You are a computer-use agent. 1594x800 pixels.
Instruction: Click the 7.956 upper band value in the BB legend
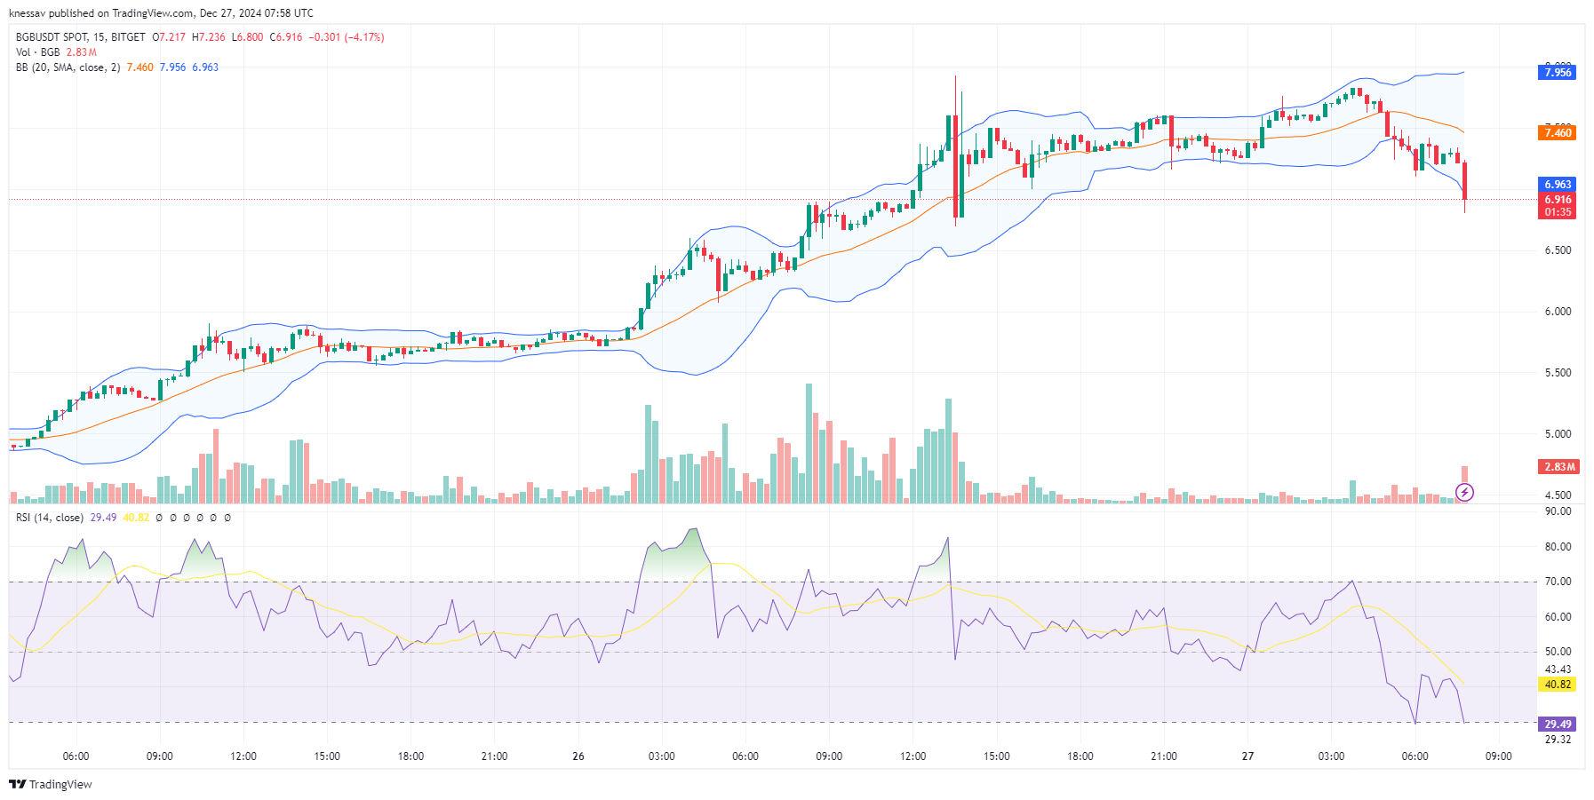(x=172, y=67)
